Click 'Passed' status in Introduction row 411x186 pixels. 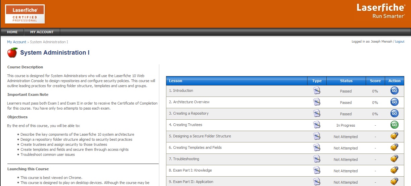click(346, 91)
